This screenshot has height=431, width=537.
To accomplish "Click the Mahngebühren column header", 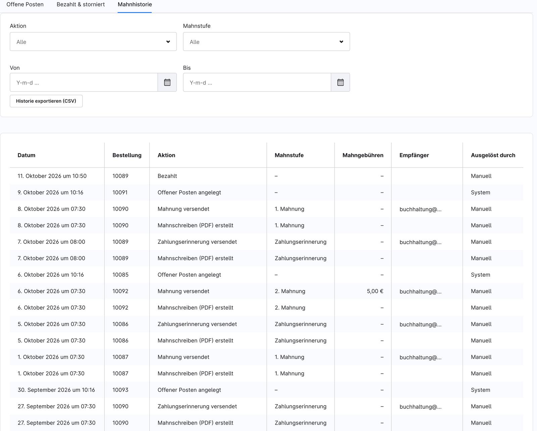I will (363, 155).
